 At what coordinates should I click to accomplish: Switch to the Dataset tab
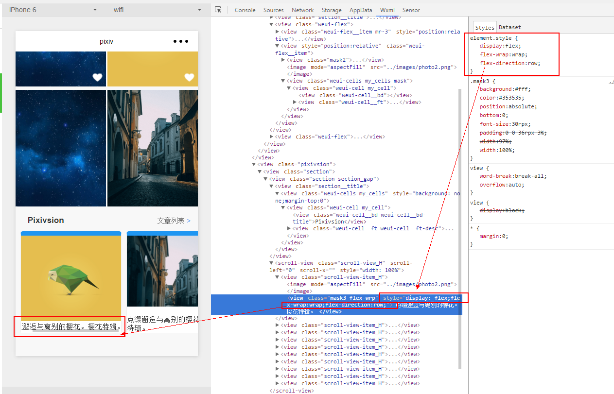[509, 27]
